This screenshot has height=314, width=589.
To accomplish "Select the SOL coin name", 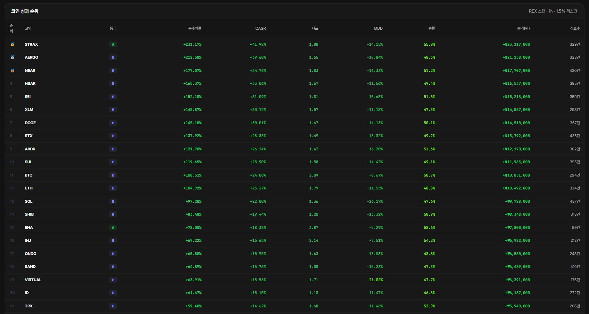I will (29, 201).
